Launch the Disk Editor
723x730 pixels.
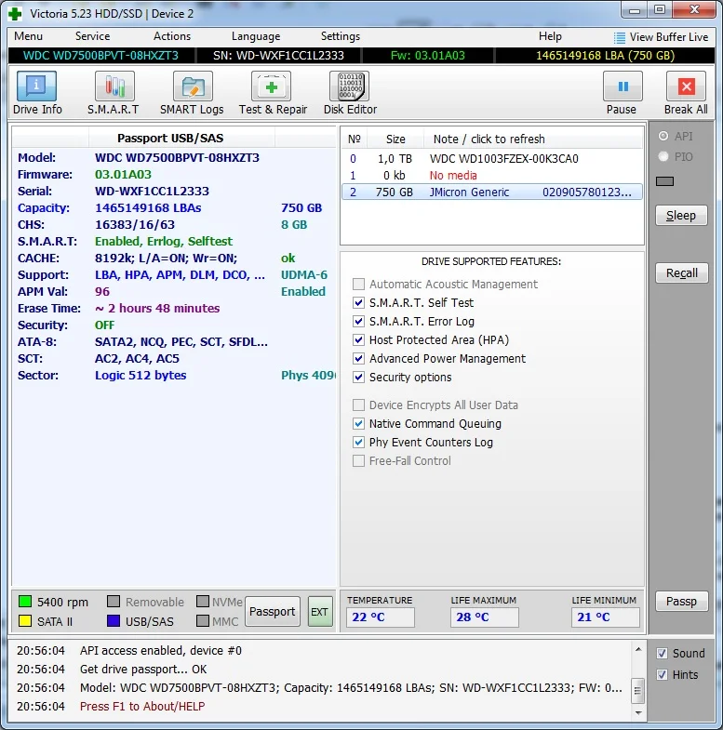click(x=349, y=86)
